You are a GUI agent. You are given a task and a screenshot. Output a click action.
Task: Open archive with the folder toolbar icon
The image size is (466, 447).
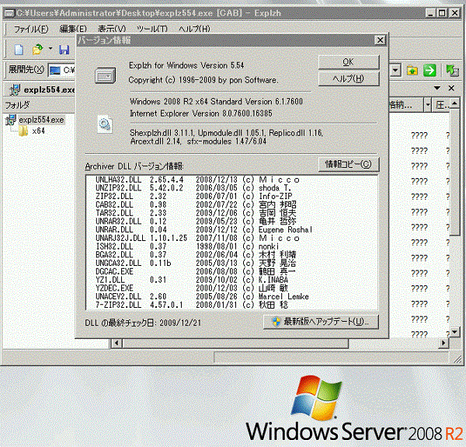pos(37,50)
